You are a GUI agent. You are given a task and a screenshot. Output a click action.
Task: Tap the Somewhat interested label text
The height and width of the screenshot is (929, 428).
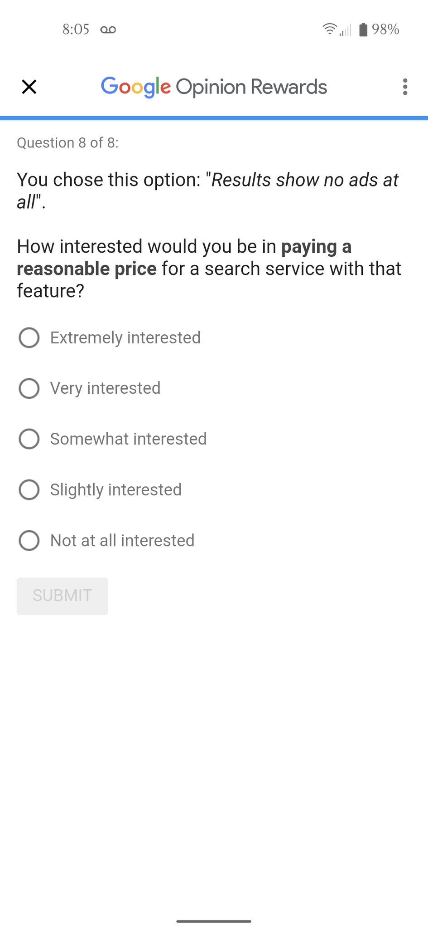click(128, 439)
